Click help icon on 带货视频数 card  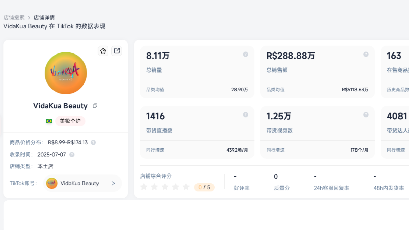click(366, 115)
